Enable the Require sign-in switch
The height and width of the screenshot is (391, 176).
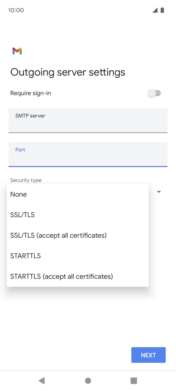[154, 93]
